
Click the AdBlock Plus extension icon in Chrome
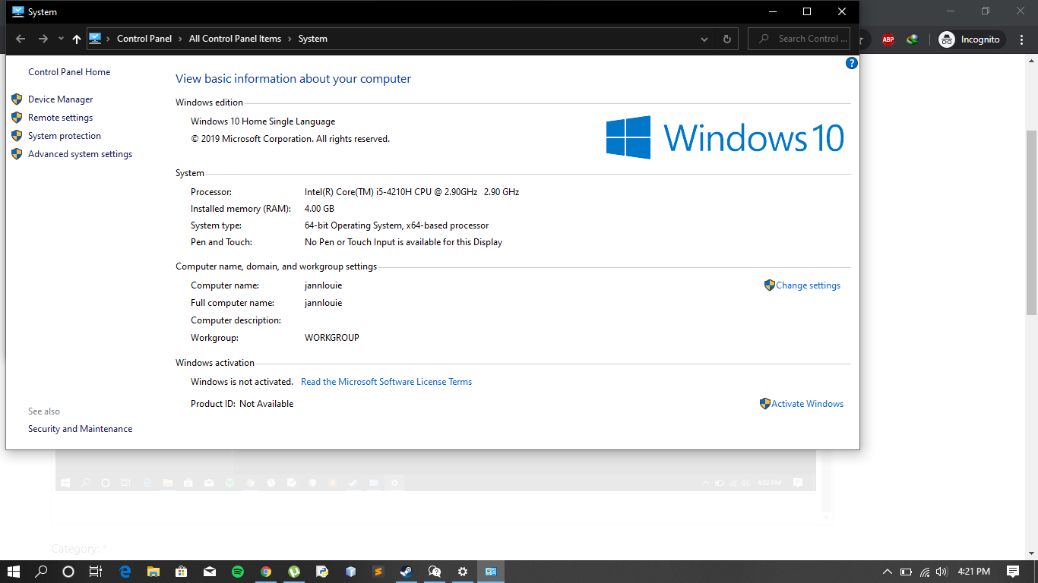[888, 39]
